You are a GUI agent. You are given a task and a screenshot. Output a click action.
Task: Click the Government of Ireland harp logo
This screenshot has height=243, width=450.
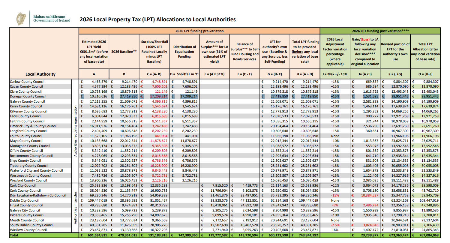21,19
